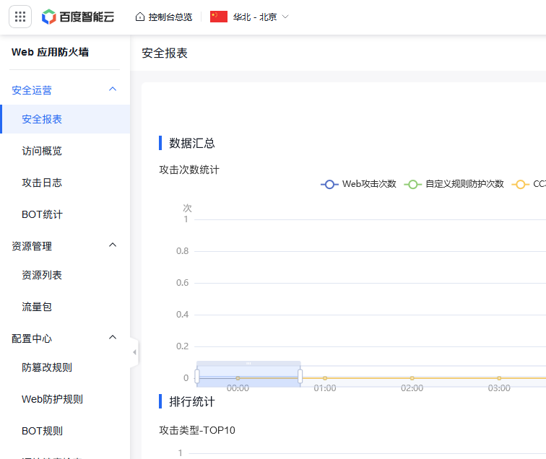Collapse the 资源管理 section
Viewport: 546px width, 459px height.
coord(113,245)
